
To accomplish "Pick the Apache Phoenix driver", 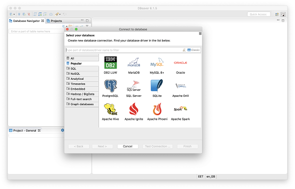I will coord(157,112).
